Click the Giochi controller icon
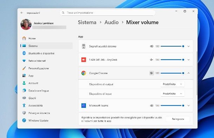Viewport: 214px width, 138px height. tap(24, 98)
